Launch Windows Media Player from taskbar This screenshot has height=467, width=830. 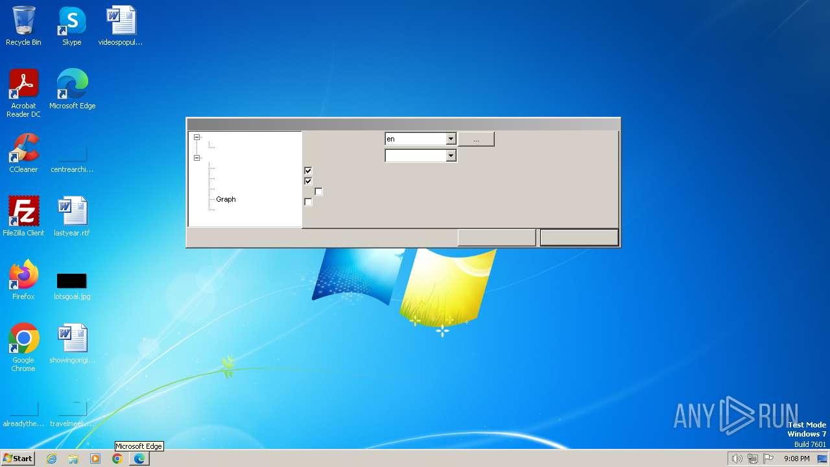pos(95,459)
